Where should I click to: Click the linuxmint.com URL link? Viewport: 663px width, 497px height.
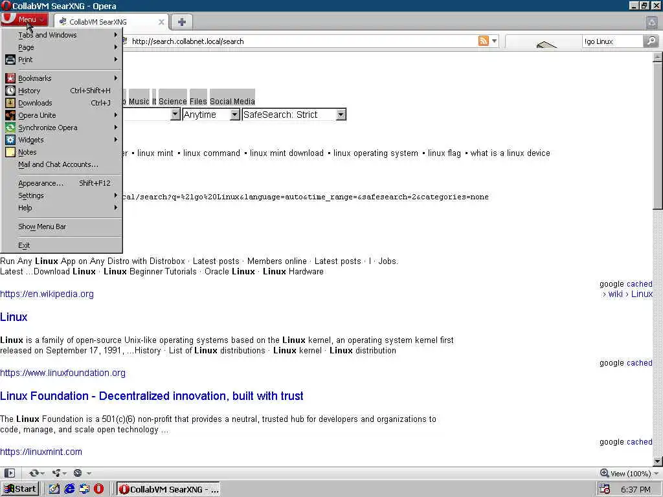pyautogui.click(x=41, y=452)
